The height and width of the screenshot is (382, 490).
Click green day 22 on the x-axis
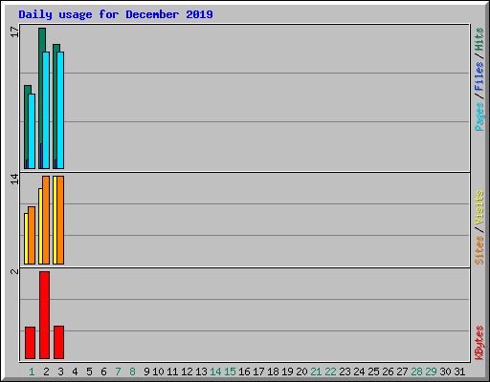coord(330,371)
